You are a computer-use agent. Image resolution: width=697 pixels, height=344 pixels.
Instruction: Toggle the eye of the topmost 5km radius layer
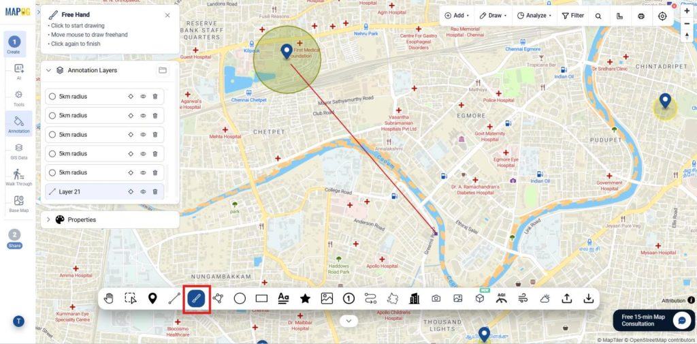point(143,96)
